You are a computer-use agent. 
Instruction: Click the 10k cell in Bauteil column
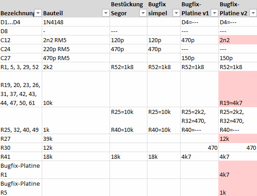(76, 89)
